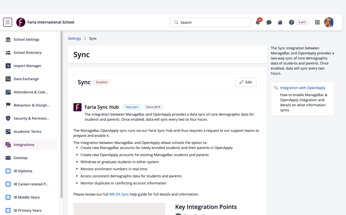The image size is (346, 215).
Task: Click the IB Career-related CP icon
Action: point(8,184)
